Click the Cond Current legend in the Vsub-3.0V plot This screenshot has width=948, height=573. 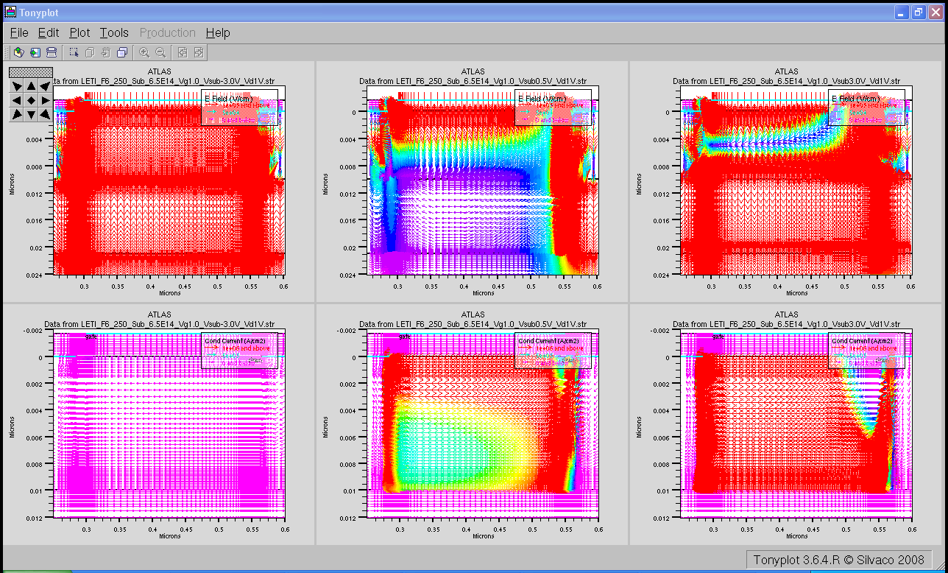[x=239, y=351]
